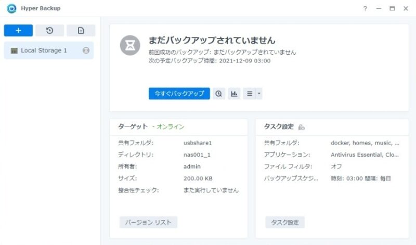Open the バージョン リスト button
This screenshot has height=245, width=416.
pos(149,222)
